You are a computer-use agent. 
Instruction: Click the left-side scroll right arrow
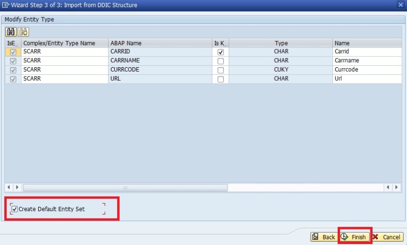(17, 187)
